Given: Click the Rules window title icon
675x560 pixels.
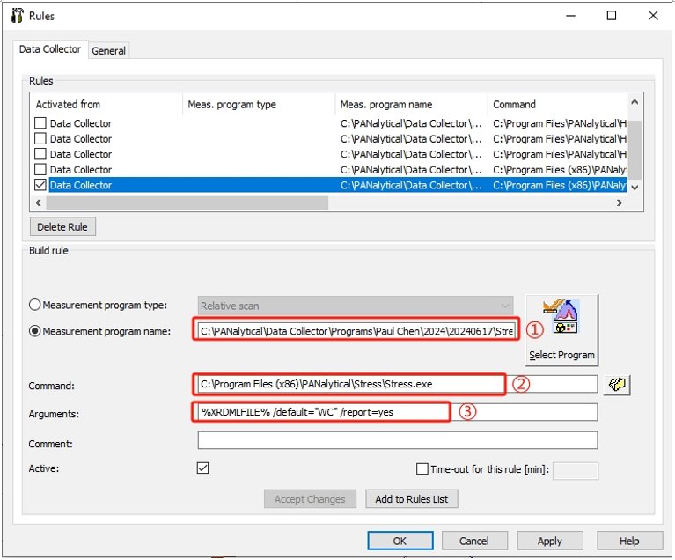Looking at the screenshot, I should pos(16,16).
